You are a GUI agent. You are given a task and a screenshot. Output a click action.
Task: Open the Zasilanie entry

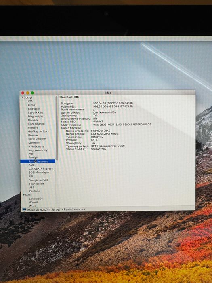34,191
